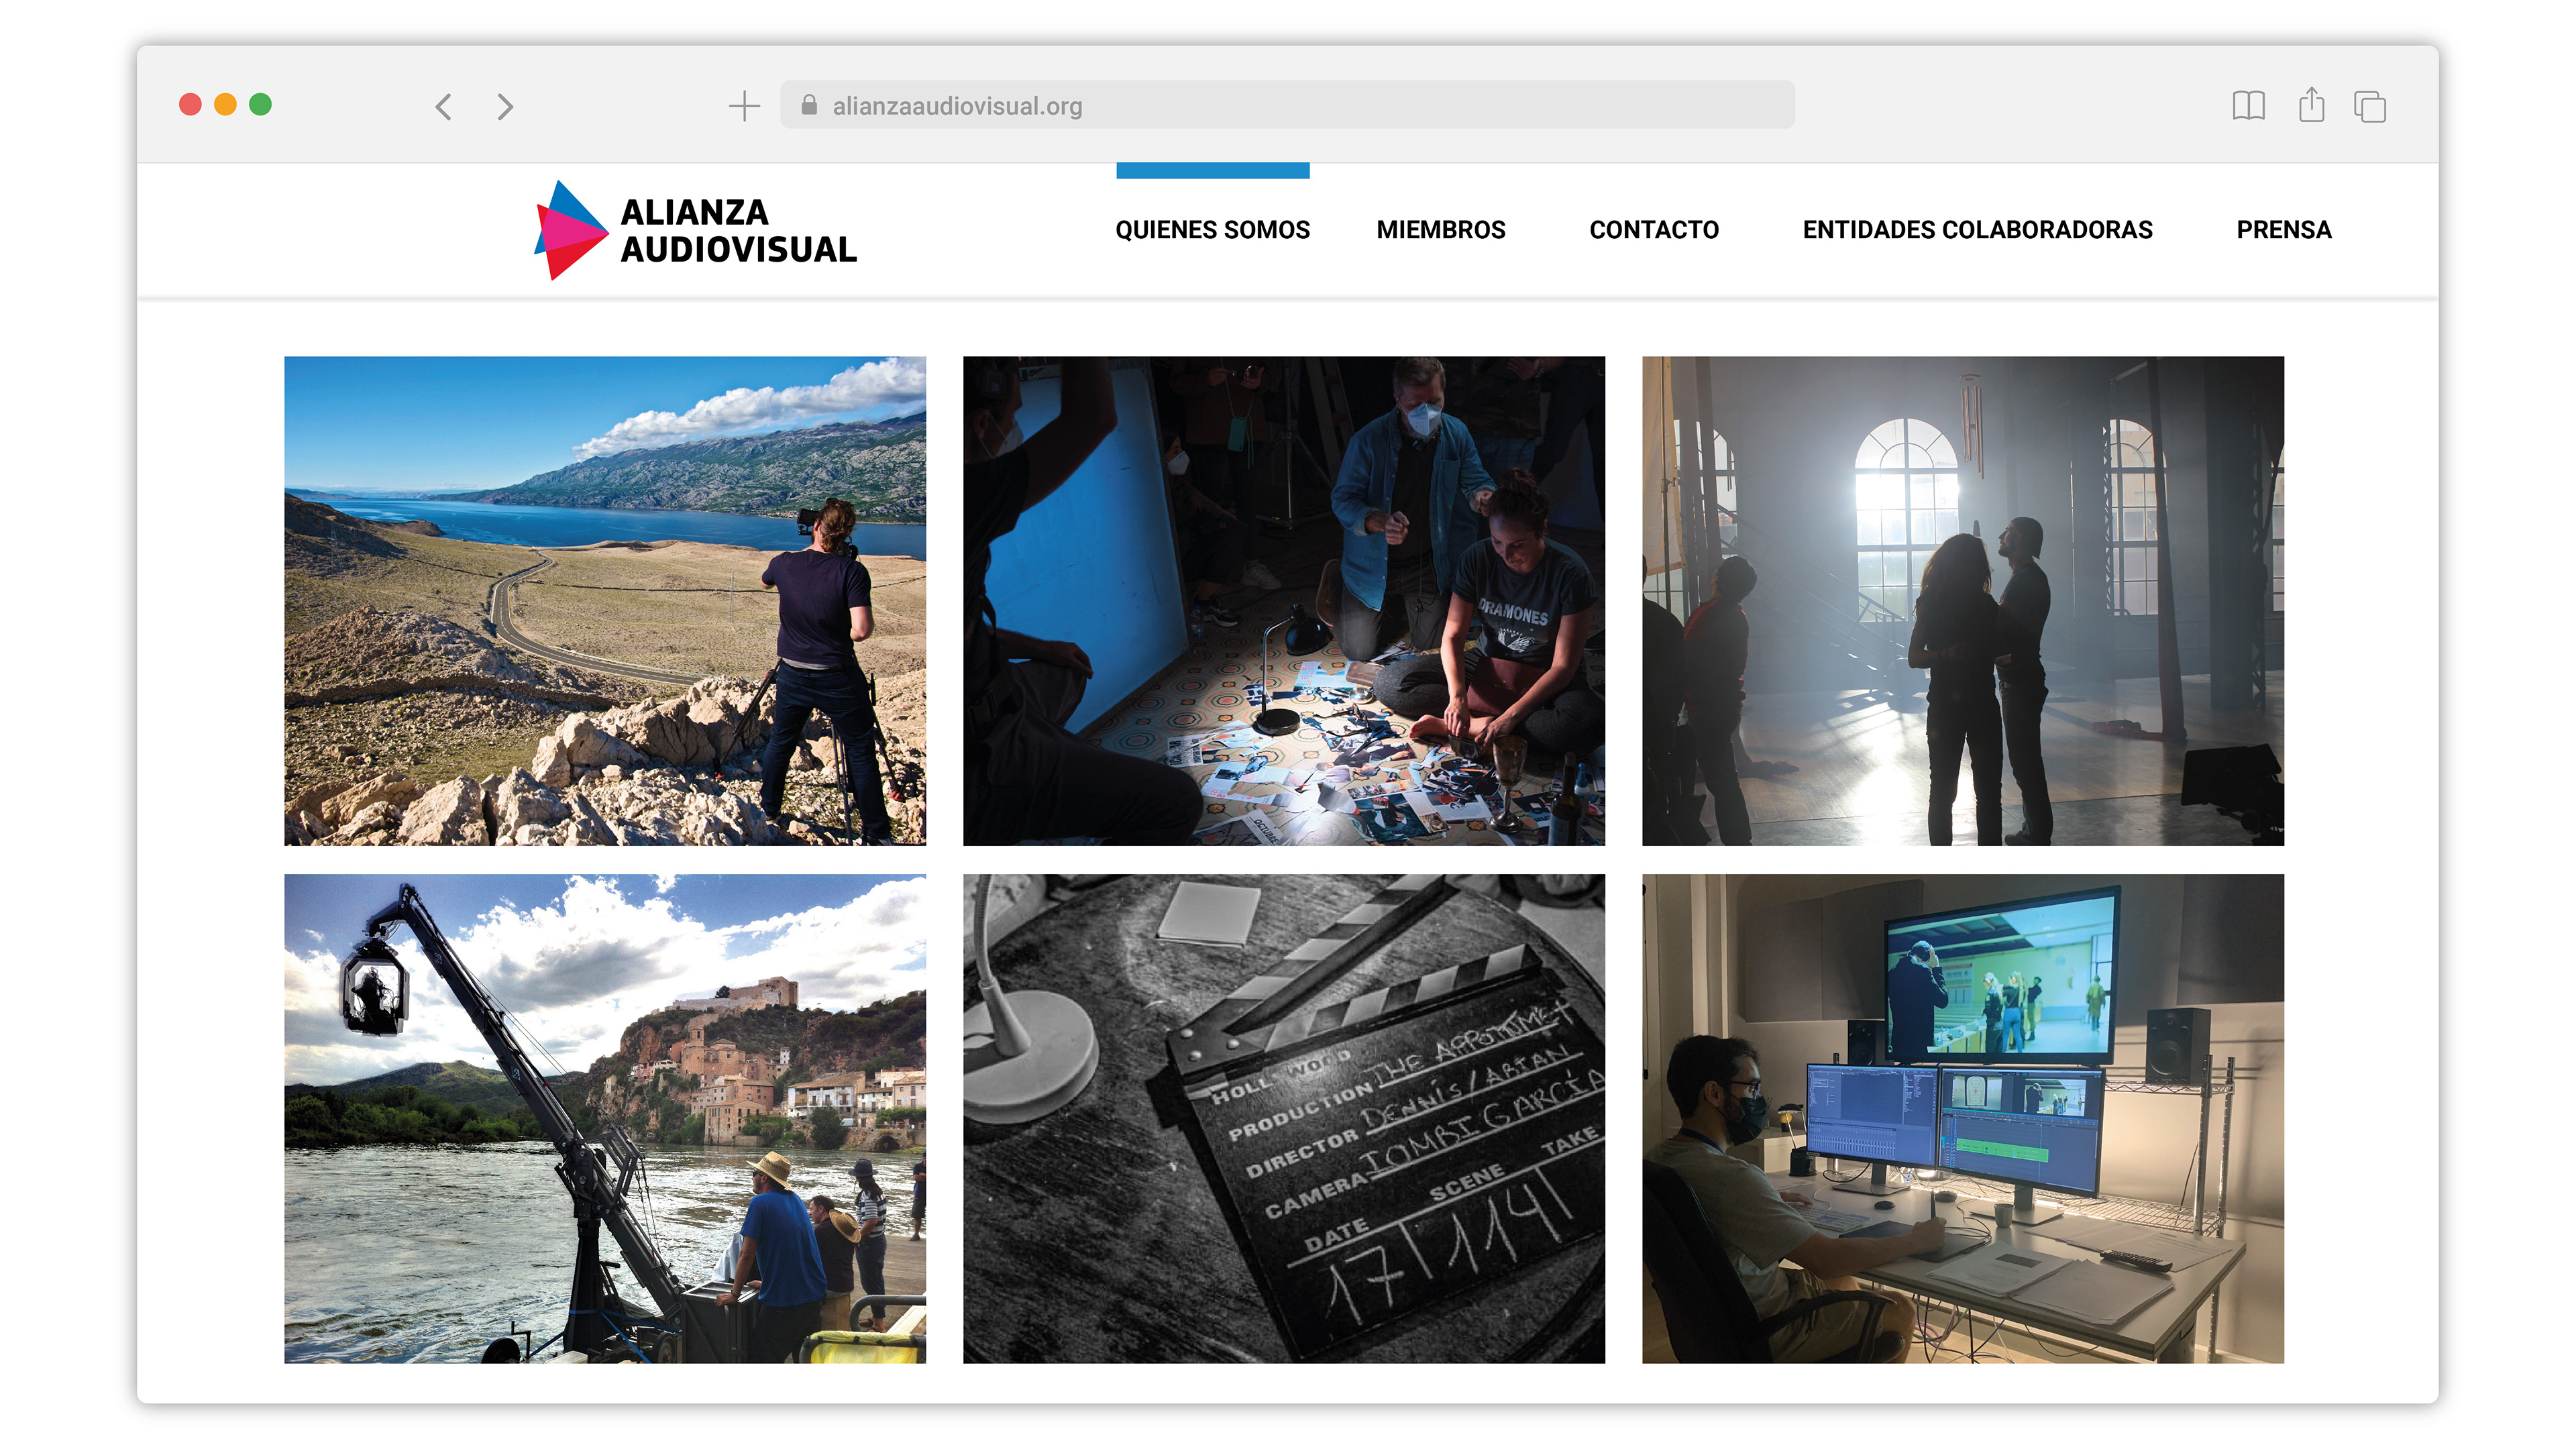The image size is (2576, 1449).
Task: Open the cameraman coastal landscape photo
Action: pyautogui.click(x=605, y=600)
